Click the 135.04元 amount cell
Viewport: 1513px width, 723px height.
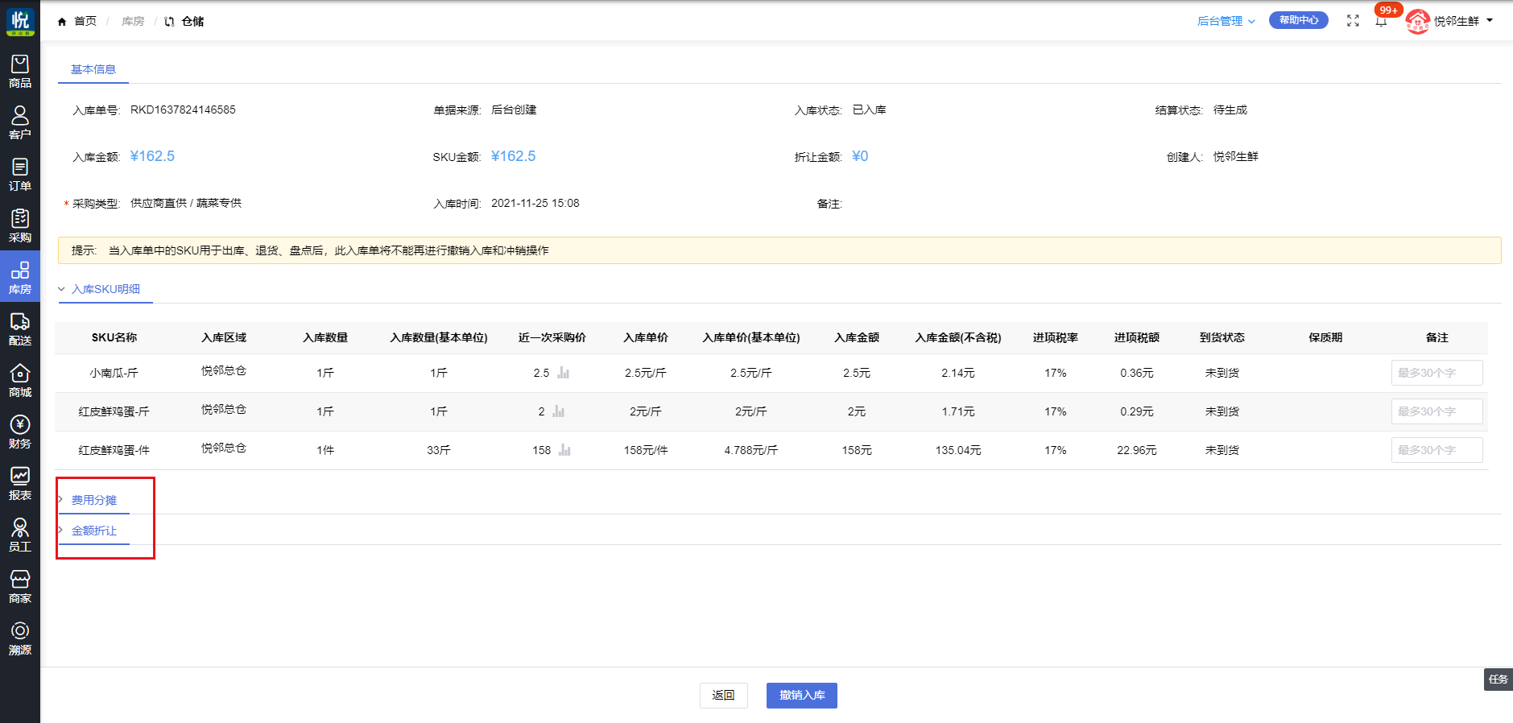pos(958,450)
